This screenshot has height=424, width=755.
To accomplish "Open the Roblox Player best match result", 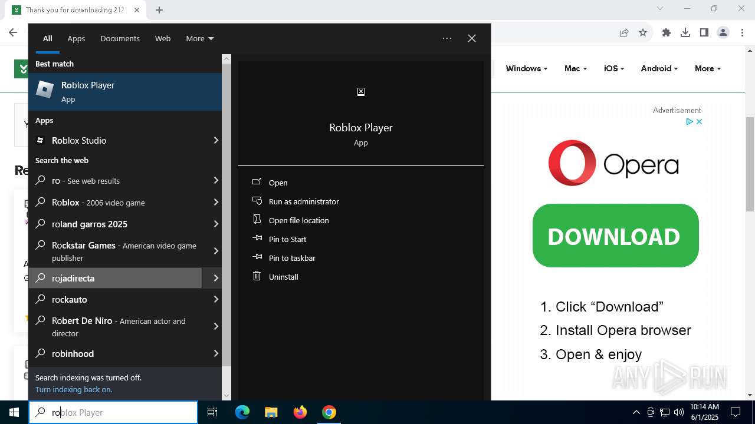I will tap(125, 92).
